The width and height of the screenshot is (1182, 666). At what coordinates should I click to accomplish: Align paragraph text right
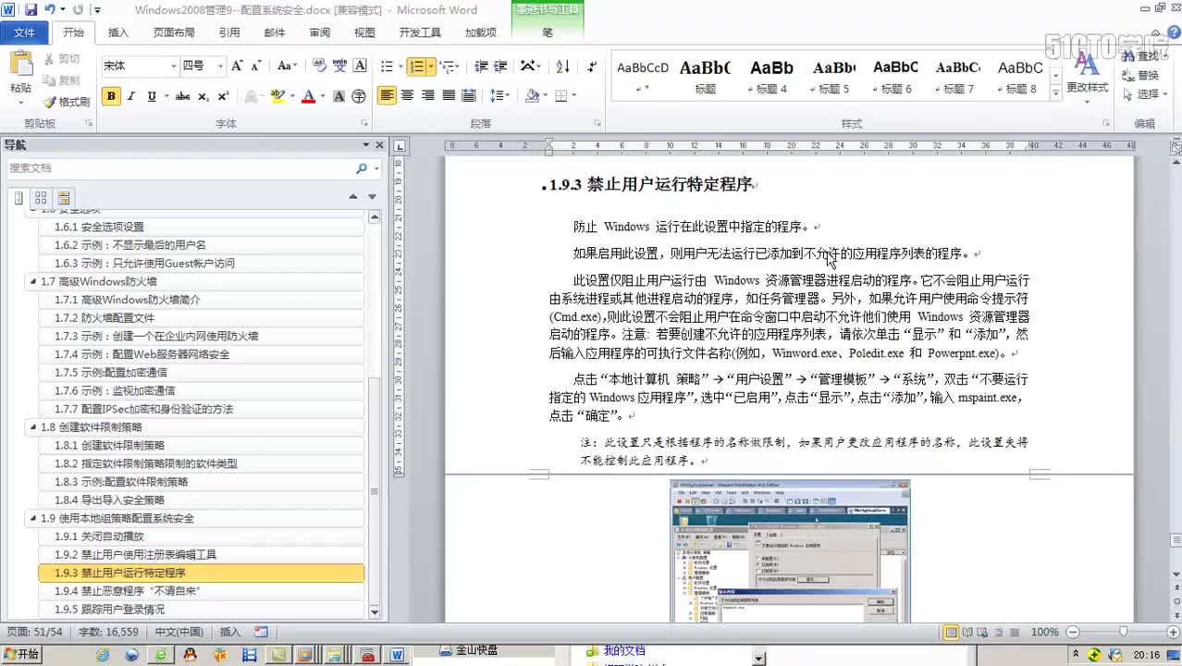pyautogui.click(x=427, y=95)
